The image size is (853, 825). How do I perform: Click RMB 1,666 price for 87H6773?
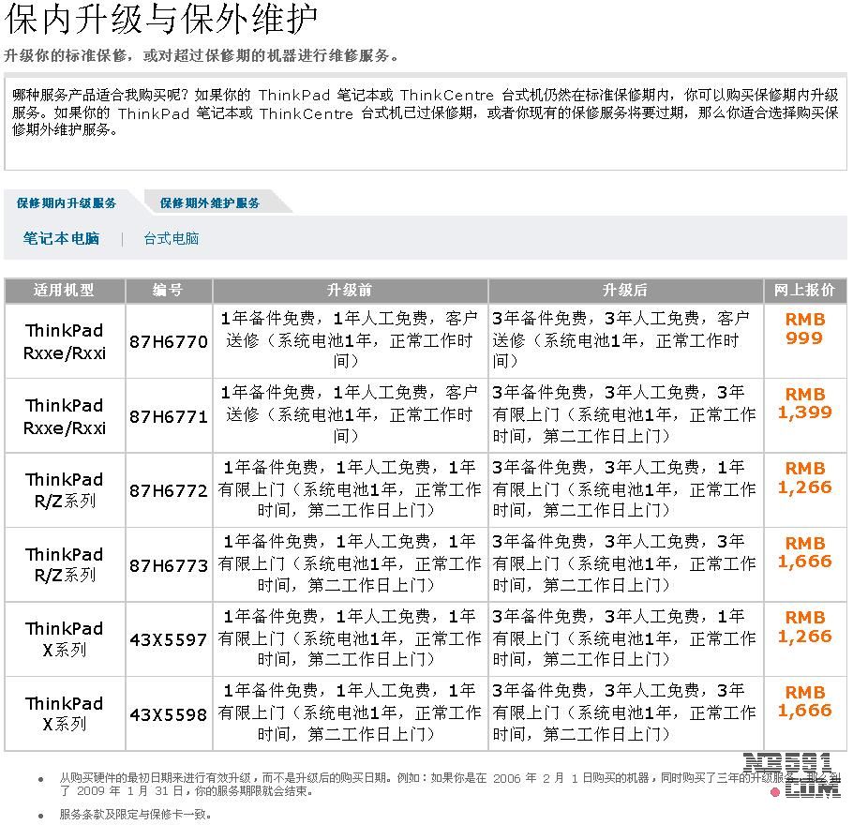(805, 552)
